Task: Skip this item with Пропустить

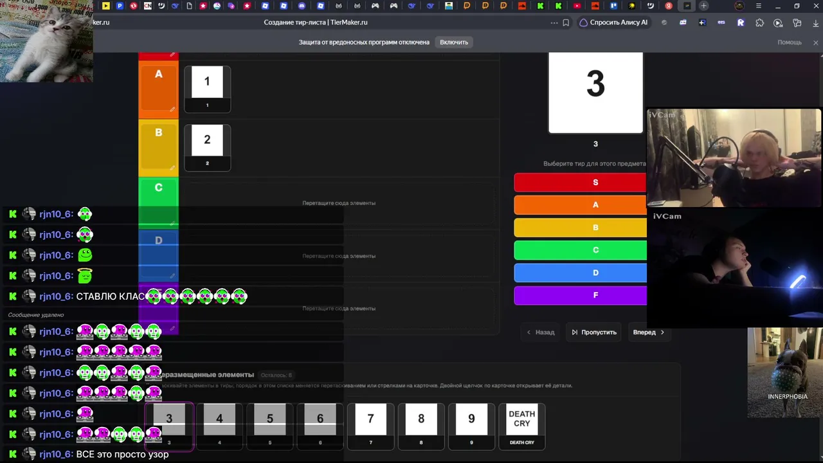Action: [594, 332]
